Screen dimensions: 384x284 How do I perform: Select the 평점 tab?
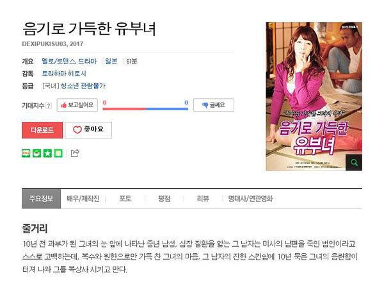pyautogui.click(x=164, y=199)
